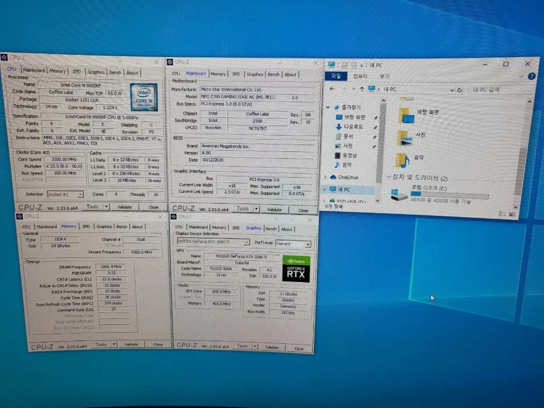Click Close in the Mainboard CPU-Z window
Viewport: 544px width, 408px height.
click(303, 210)
